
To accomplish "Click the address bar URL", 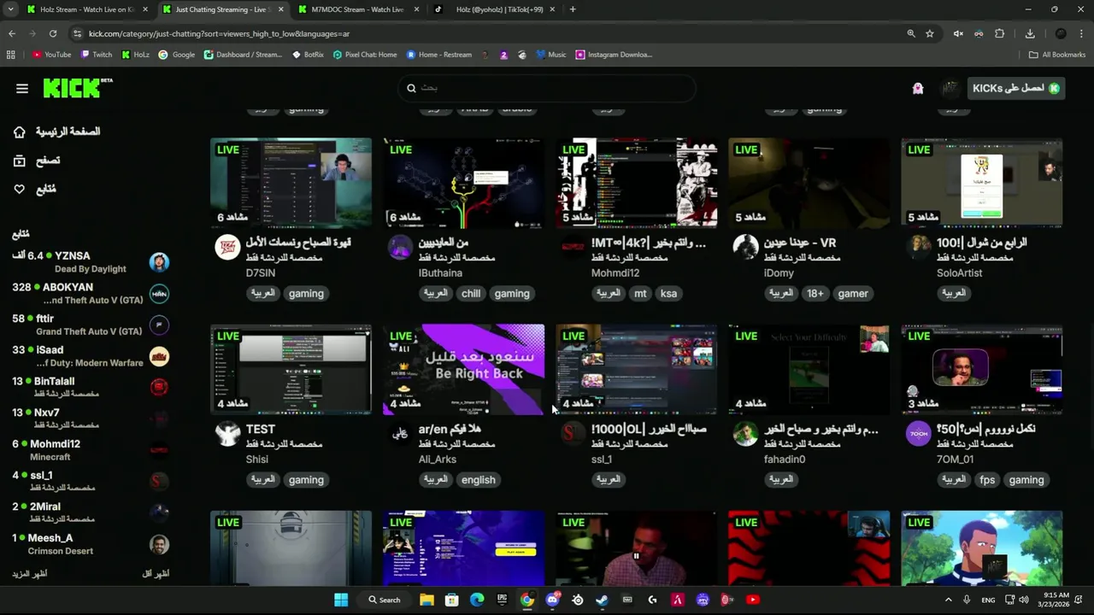I will 220,33.
